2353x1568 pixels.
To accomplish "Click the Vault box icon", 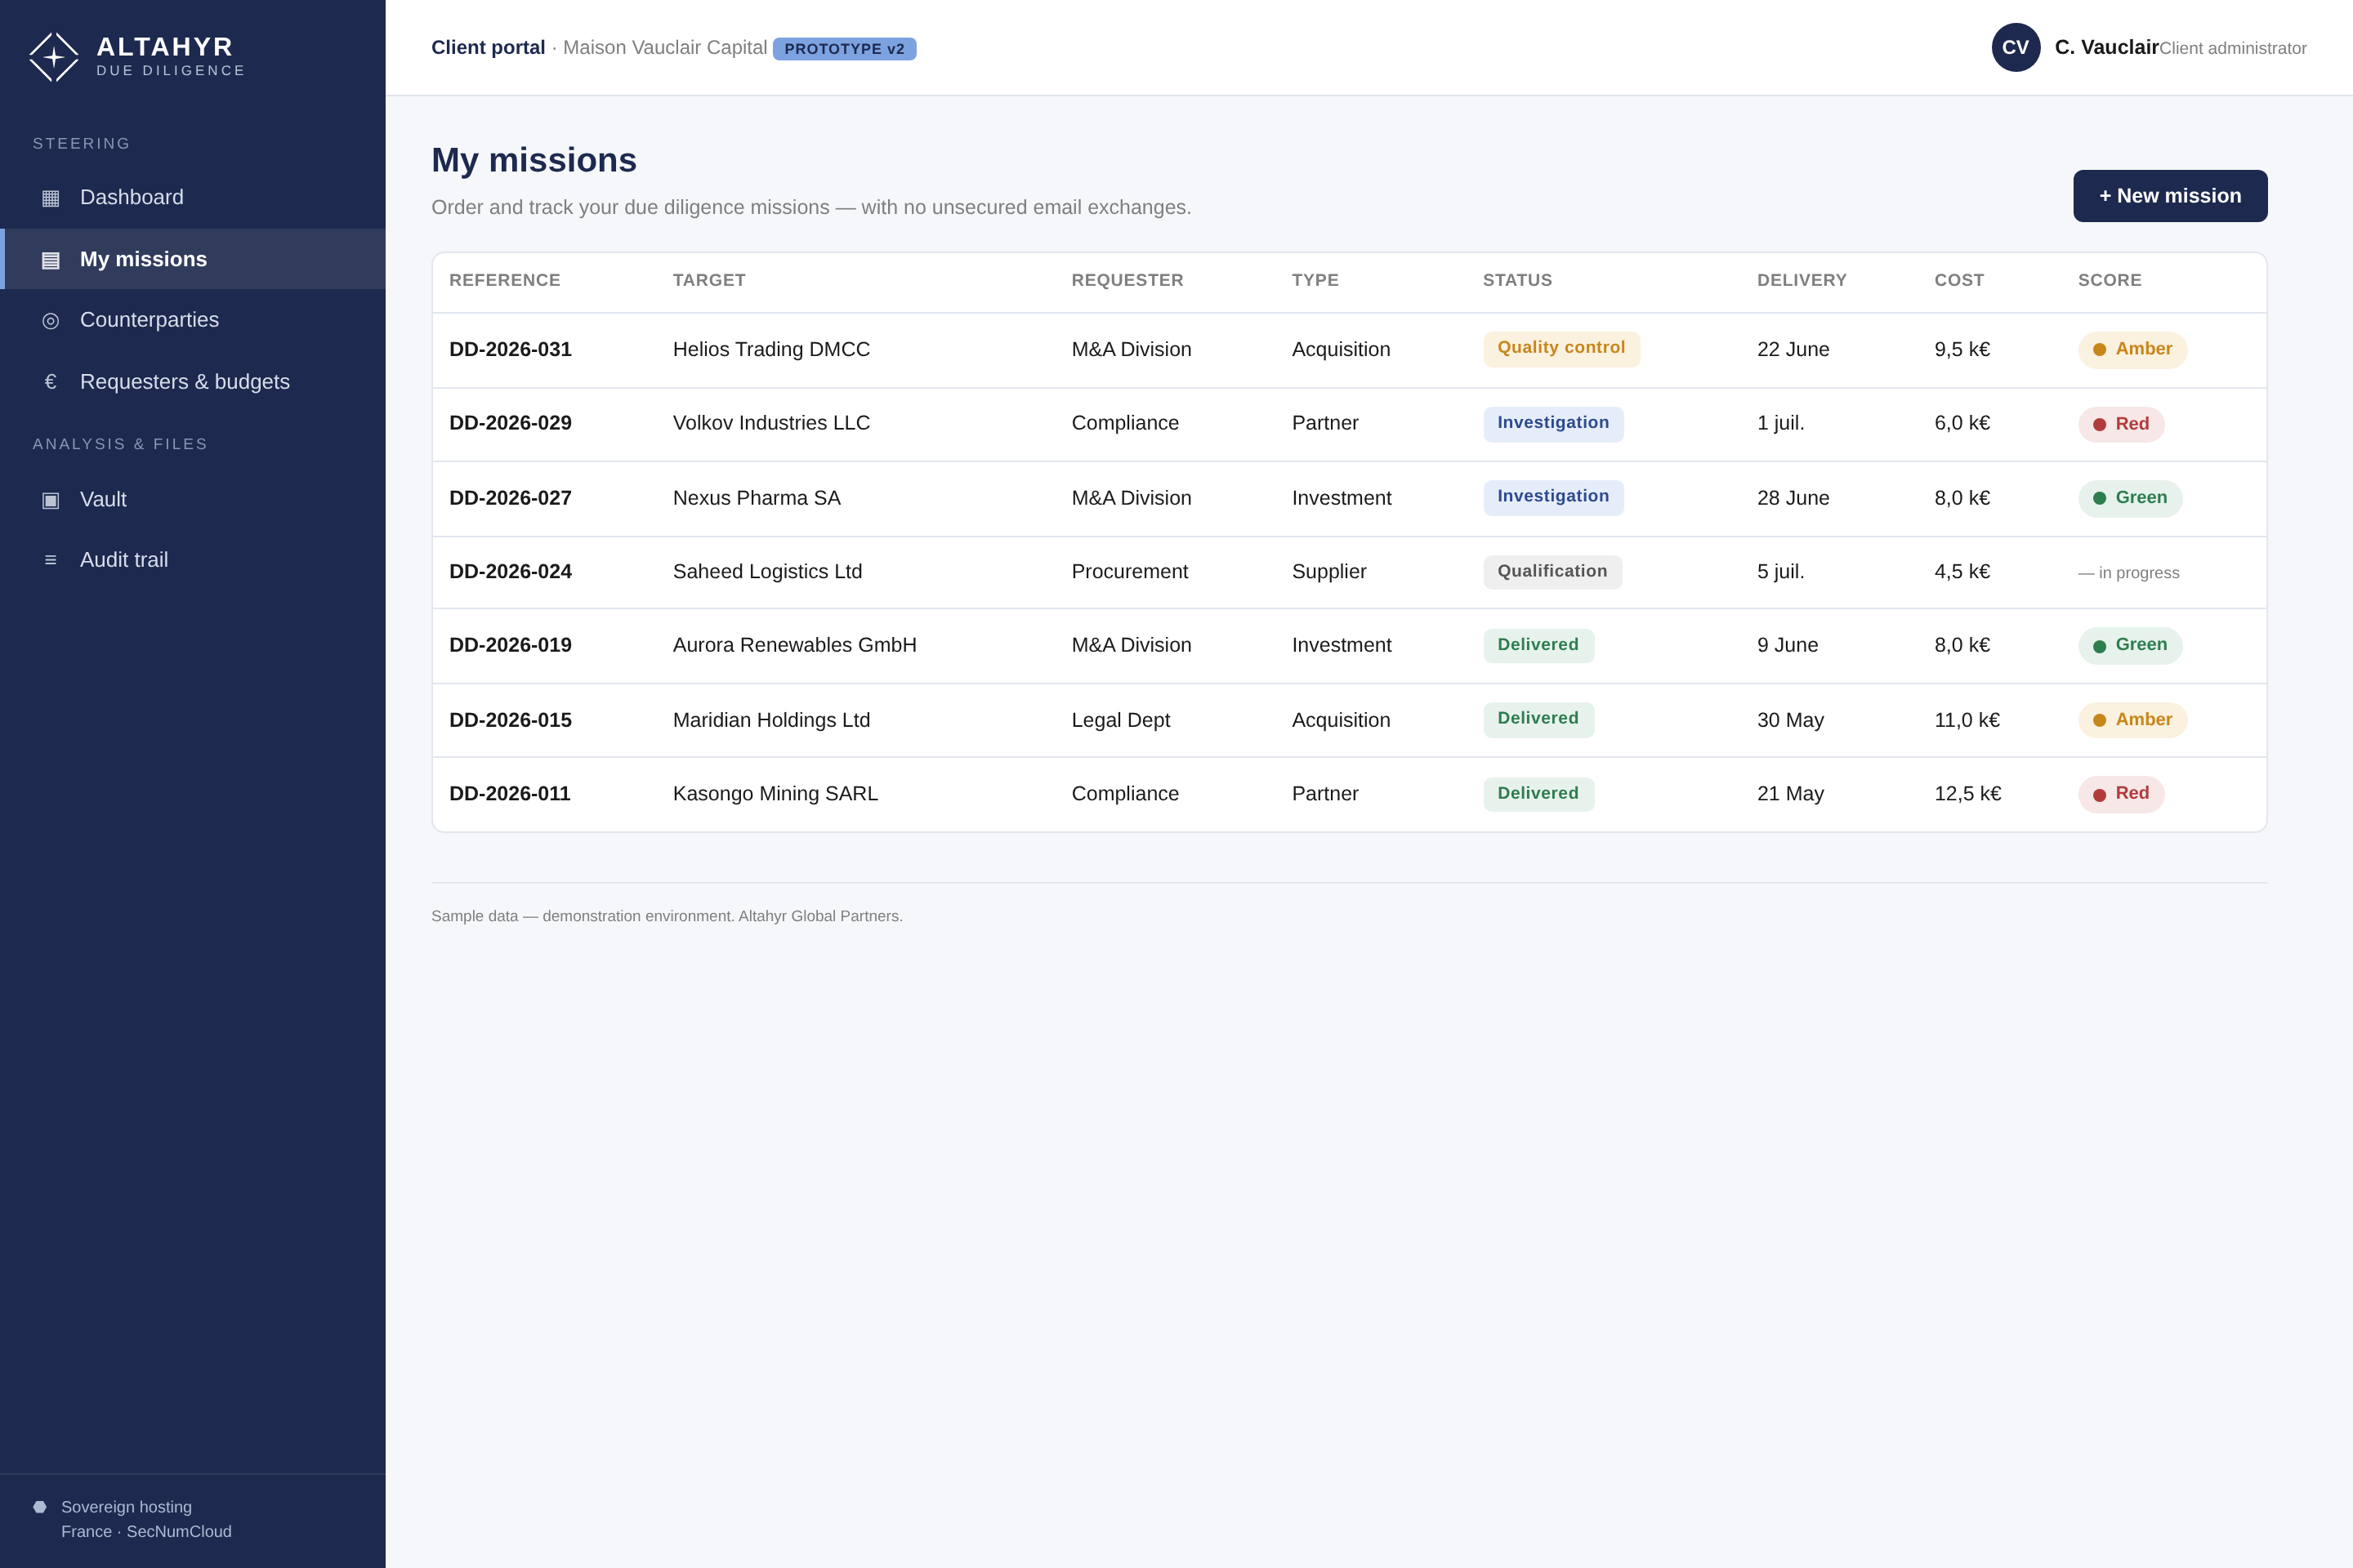I will click(x=50, y=500).
